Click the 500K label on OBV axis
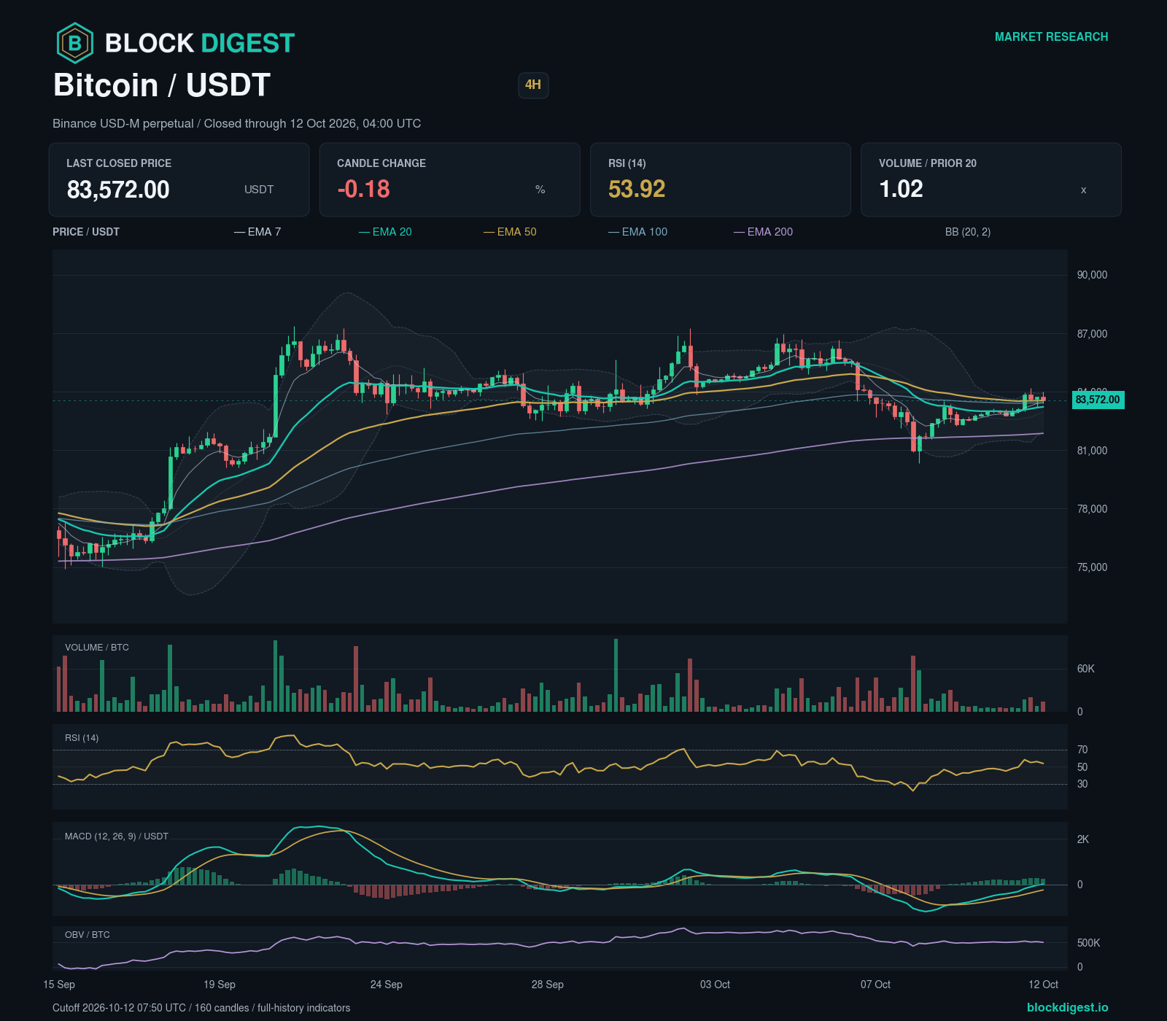This screenshot has width=1167, height=1021. 1088,943
